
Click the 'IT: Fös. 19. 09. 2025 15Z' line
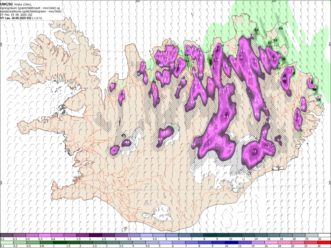(16, 15)
